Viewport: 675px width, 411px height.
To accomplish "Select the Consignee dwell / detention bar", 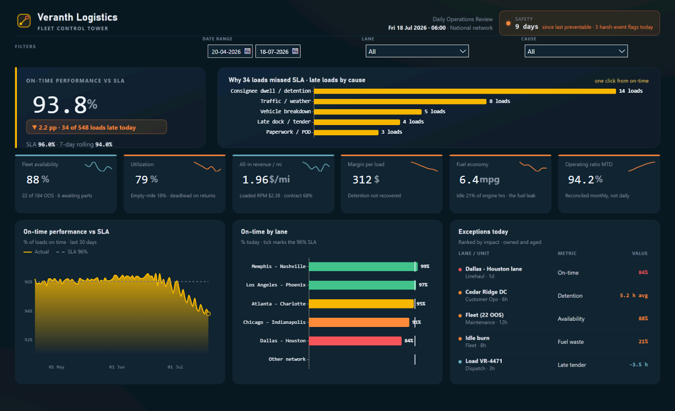I will tap(465, 91).
